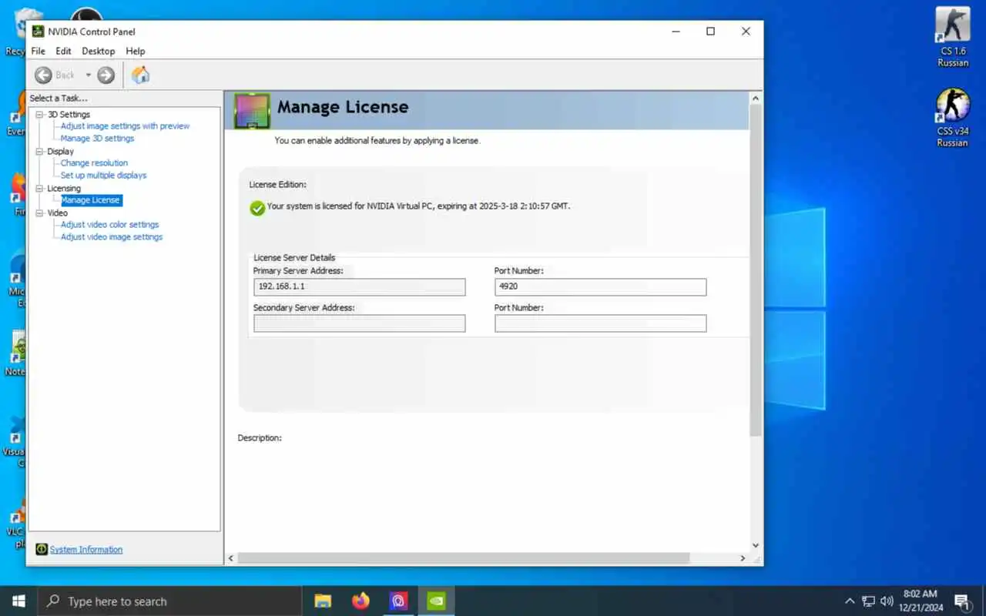
Task: Open the System Information link
Action: click(86, 550)
